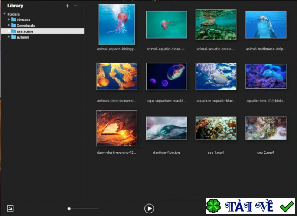This screenshot has width=297, height=216.
Task: Open the daytime-flow.jpg wave thumbnail
Action: 166,128
